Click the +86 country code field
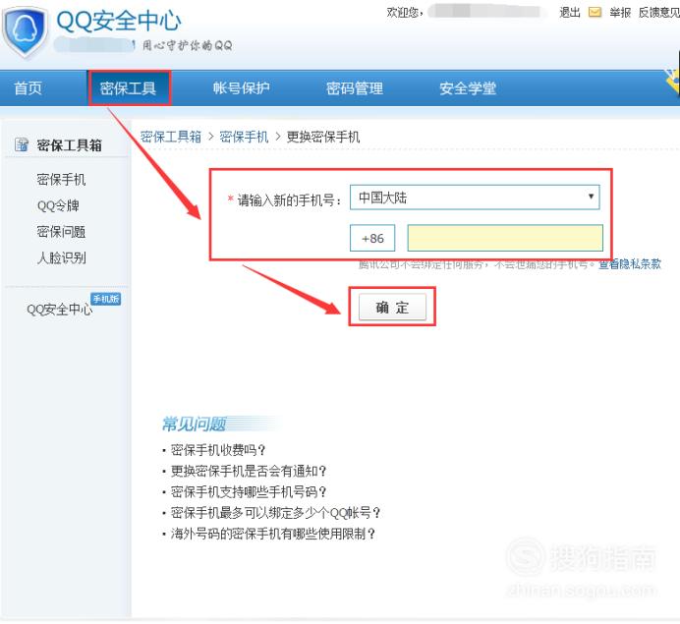 point(372,238)
